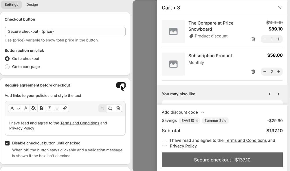
Task: Decrease Snowboard quantity with minus button
Action: (x=265, y=39)
